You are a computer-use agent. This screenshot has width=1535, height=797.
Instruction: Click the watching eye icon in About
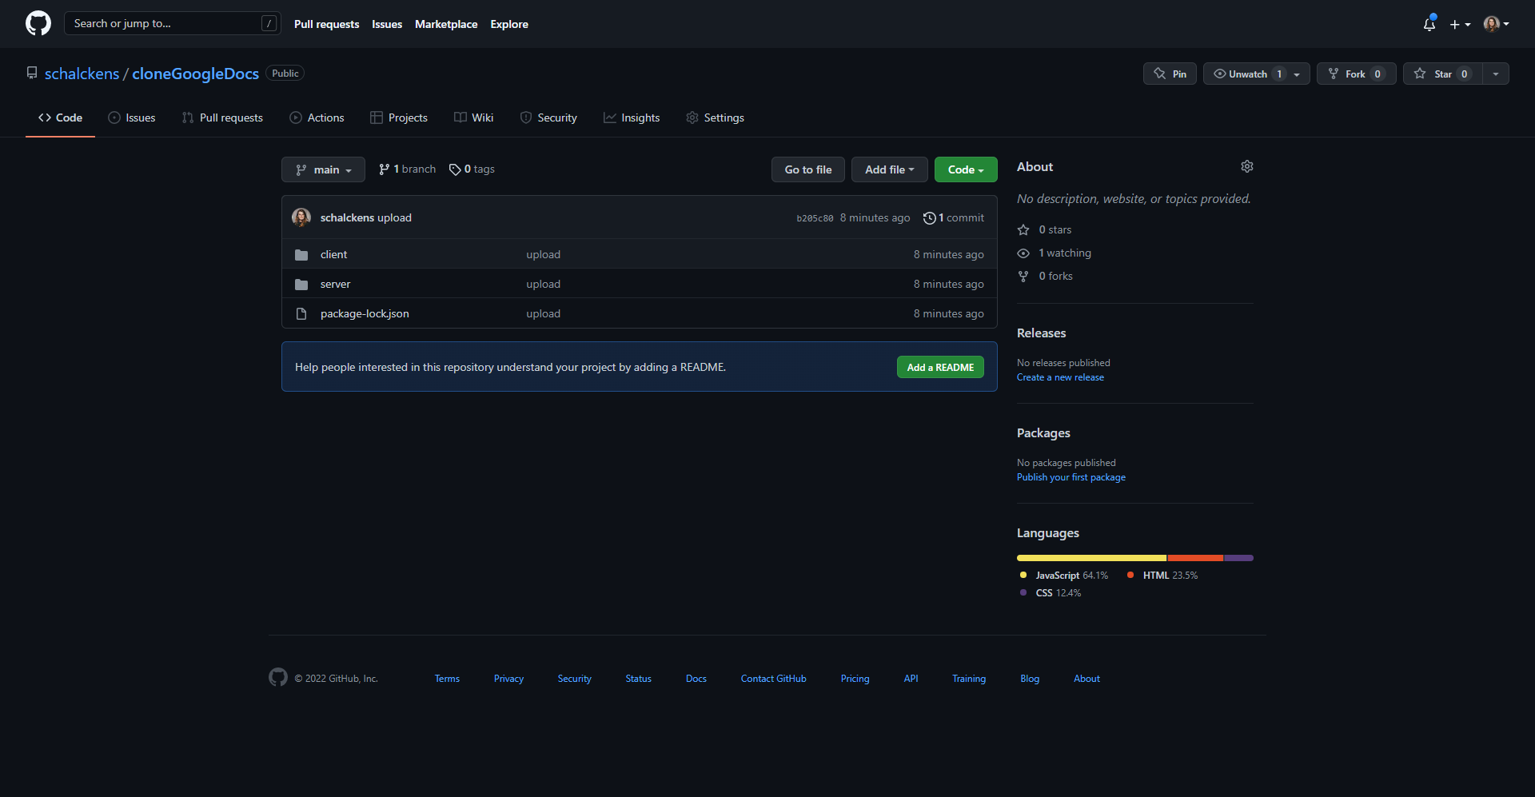pyautogui.click(x=1023, y=253)
